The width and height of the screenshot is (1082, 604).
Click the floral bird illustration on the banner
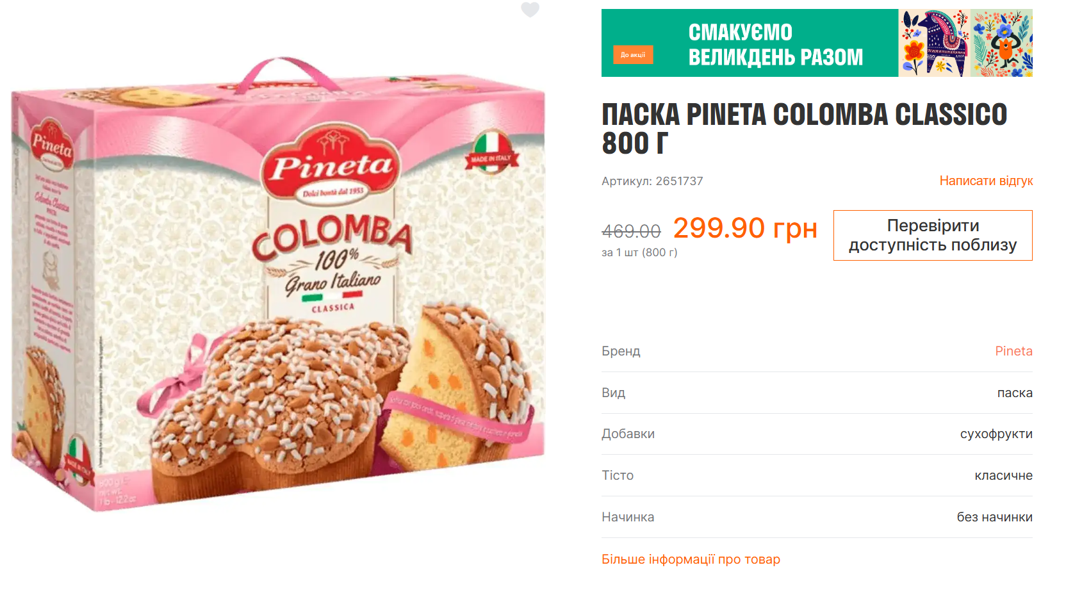pyautogui.click(x=1001, y=43)
